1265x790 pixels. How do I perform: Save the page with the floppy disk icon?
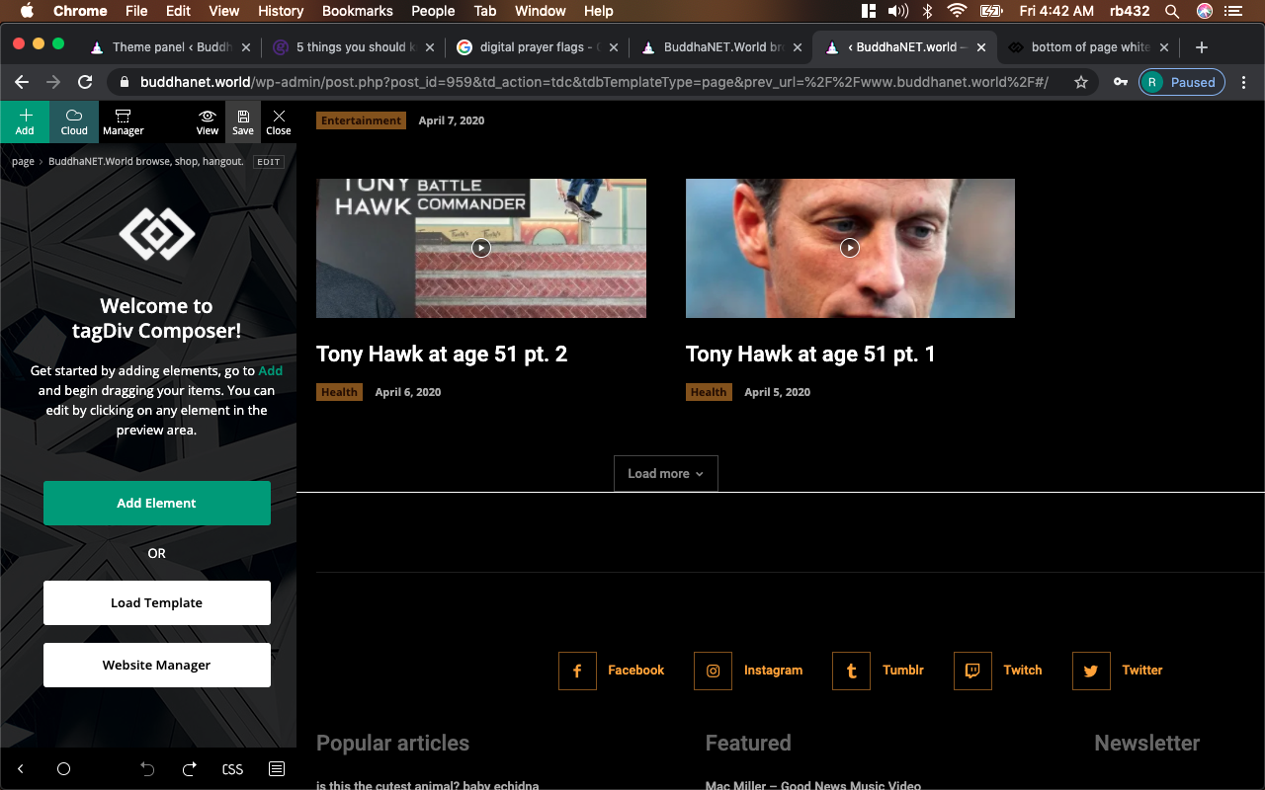pyautogui.click(x=243, y=121)
